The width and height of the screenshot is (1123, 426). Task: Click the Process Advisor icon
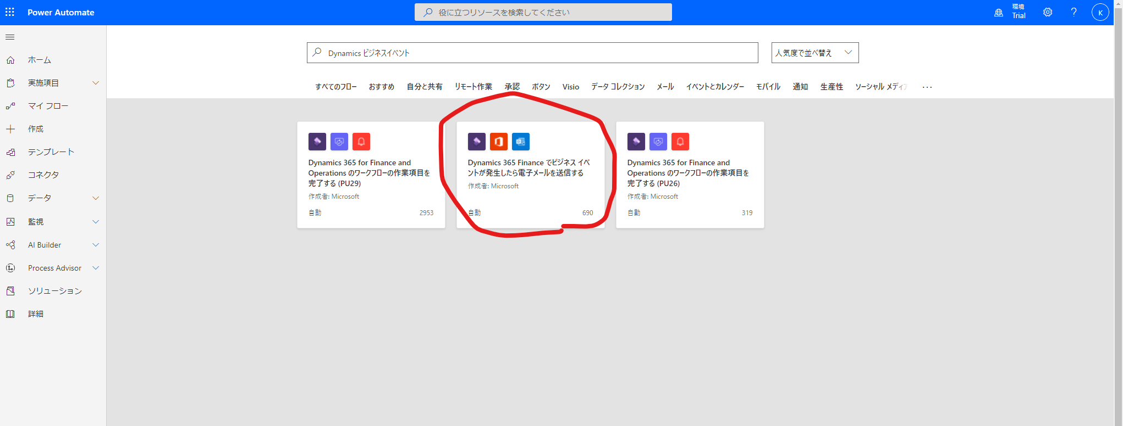(x=10, y=268)
